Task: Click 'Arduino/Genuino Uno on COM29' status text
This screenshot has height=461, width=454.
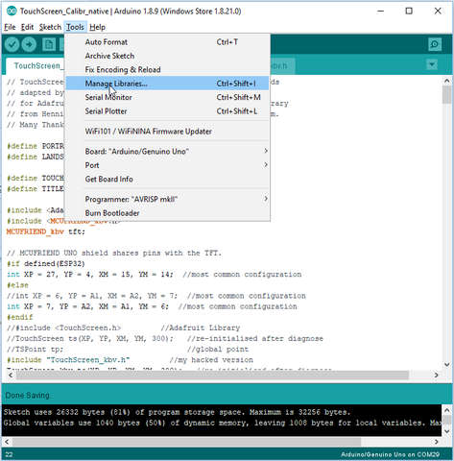Action: [390, 454]
